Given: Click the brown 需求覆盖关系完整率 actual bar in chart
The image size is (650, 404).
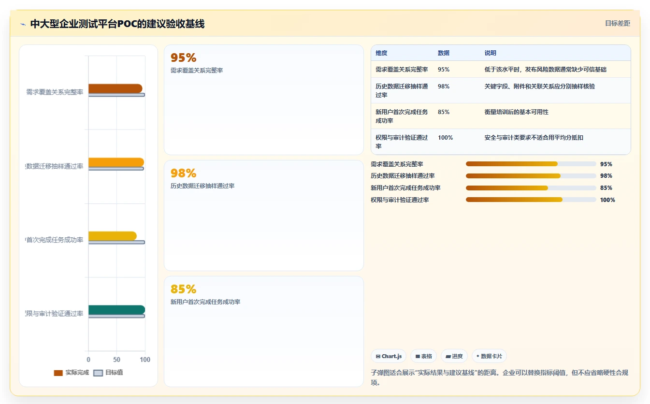Looking at the screenshot, I should click(115, 88).
